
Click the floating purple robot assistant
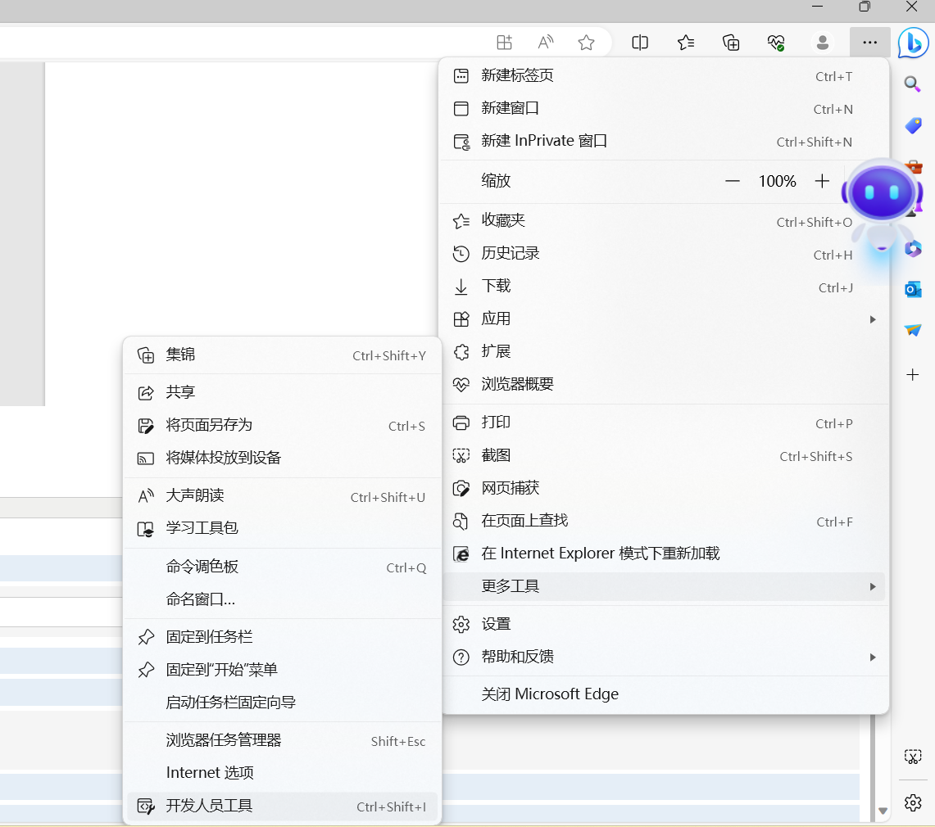coord(882,200)
